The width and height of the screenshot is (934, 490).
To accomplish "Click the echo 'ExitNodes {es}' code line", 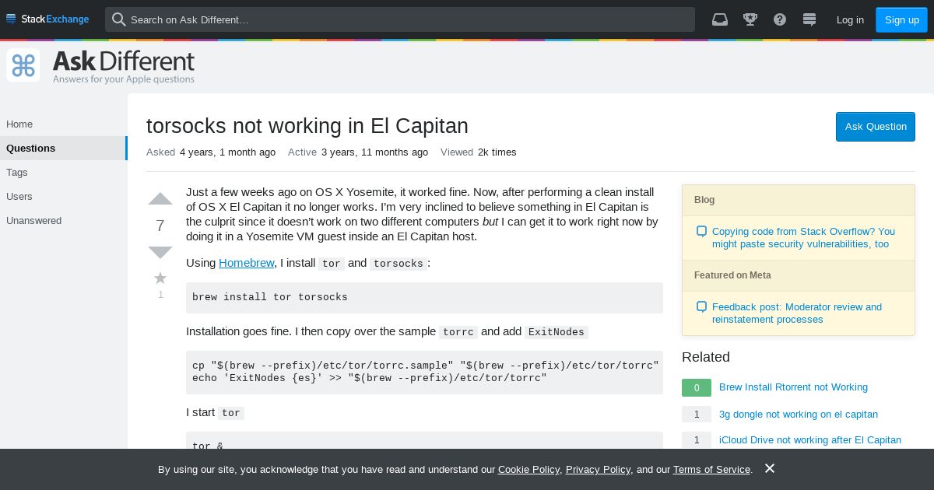I will [x=370, y=378].
